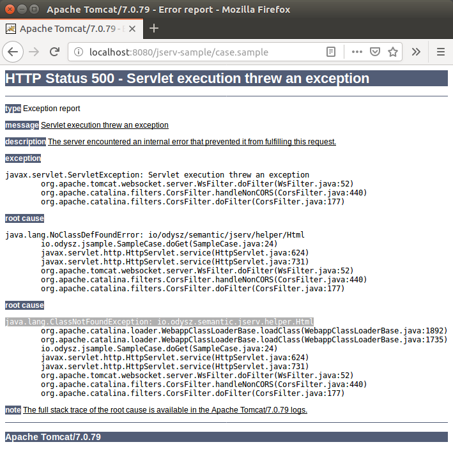Screen dimensions: 453x472
Task: Click the highlighted ClassNotFoundException line
Action: tap(159, 322)
